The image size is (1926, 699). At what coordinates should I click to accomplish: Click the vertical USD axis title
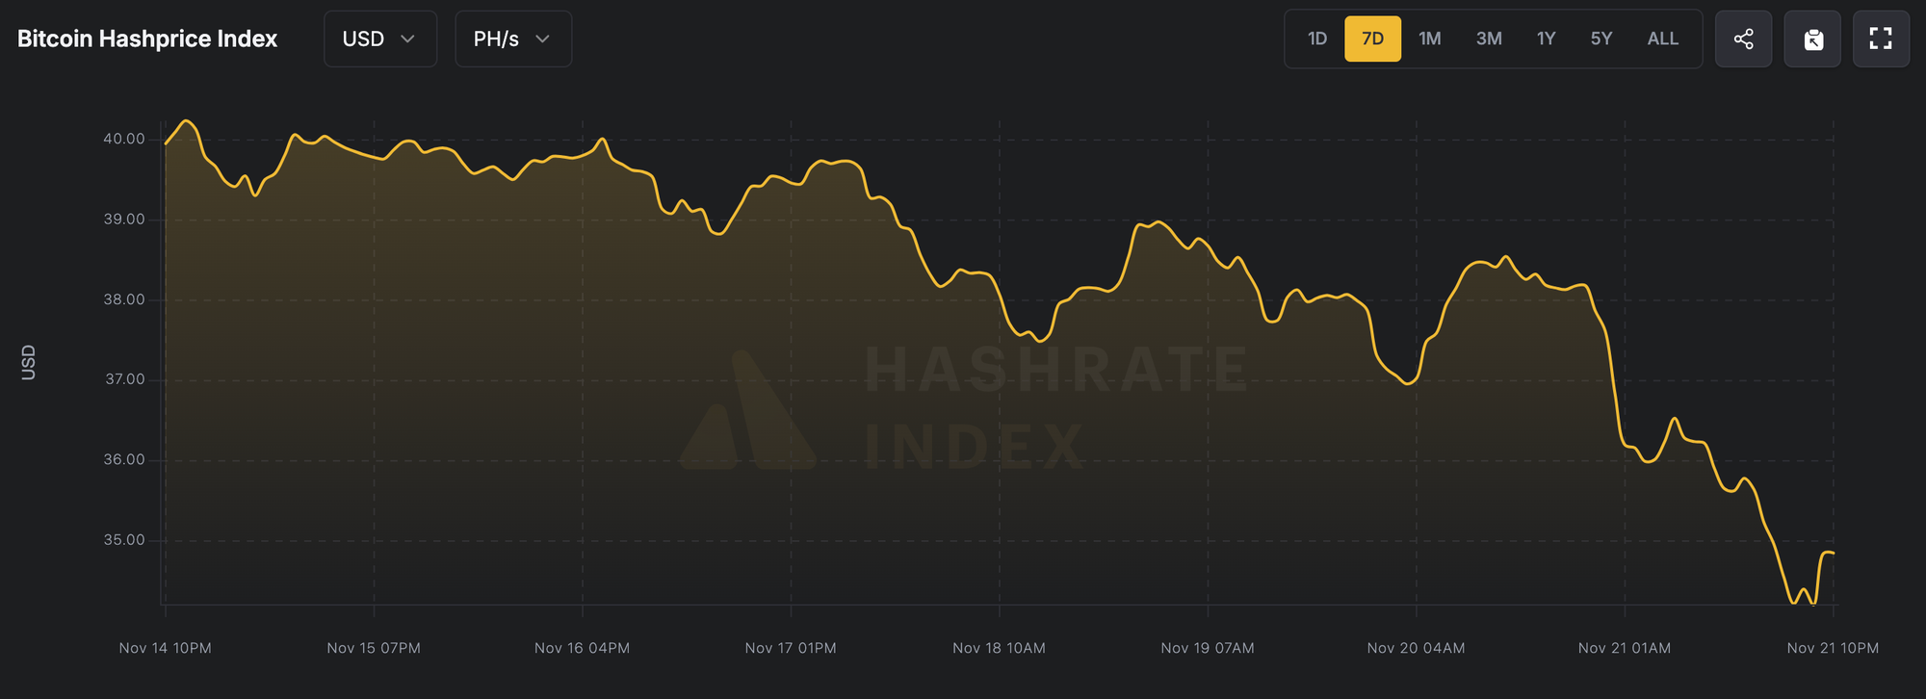point(29,362)
